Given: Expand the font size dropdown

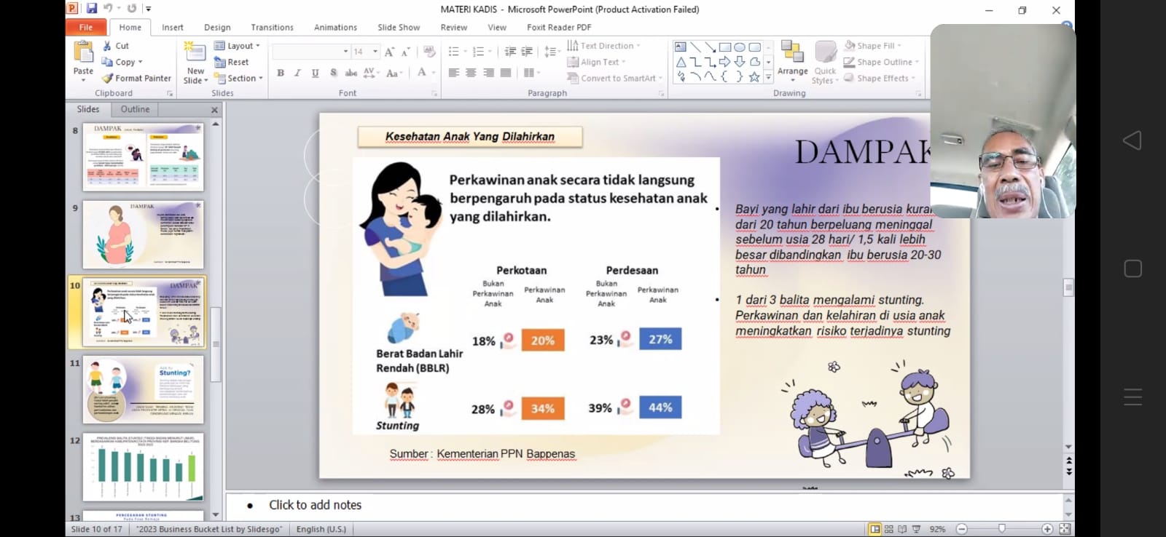Looking at the screenshot, I should [375, 52].
